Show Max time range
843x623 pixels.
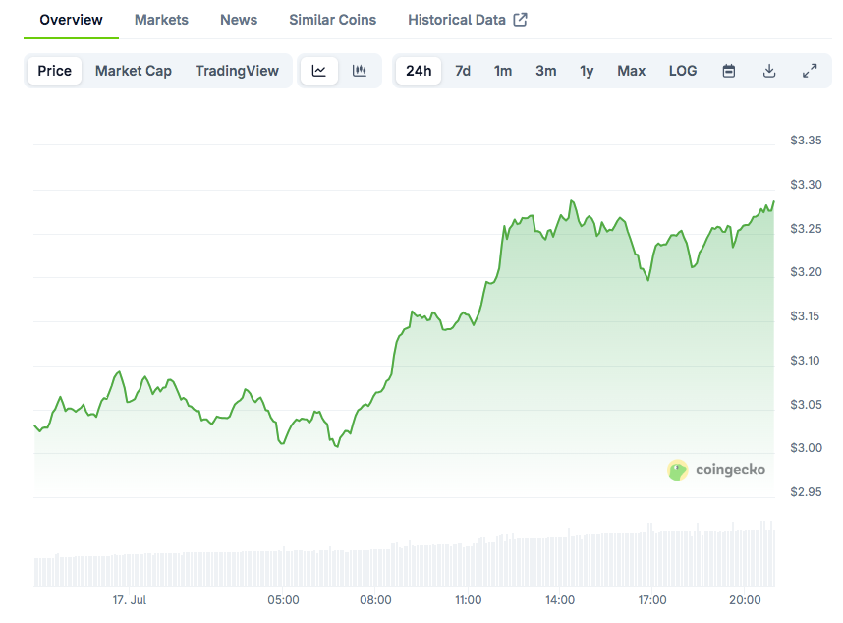pyautogui.click(x=631, y=71)
